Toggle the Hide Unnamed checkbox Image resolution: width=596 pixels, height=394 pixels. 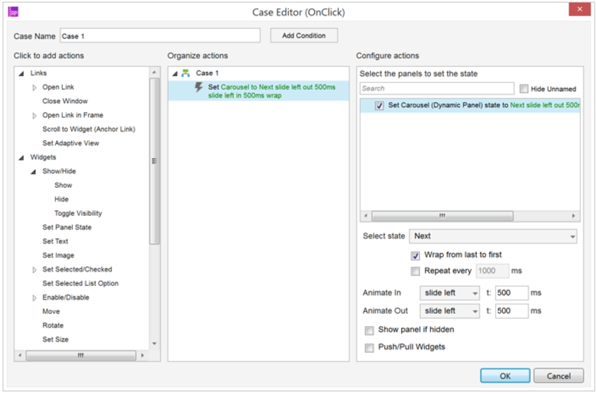coord(524,89)
